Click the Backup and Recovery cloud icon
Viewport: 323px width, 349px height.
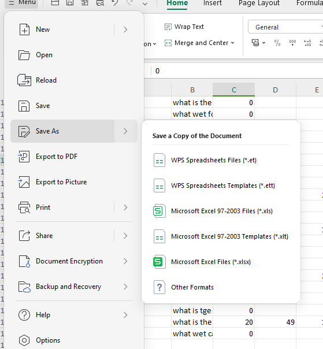coord(24,287)
